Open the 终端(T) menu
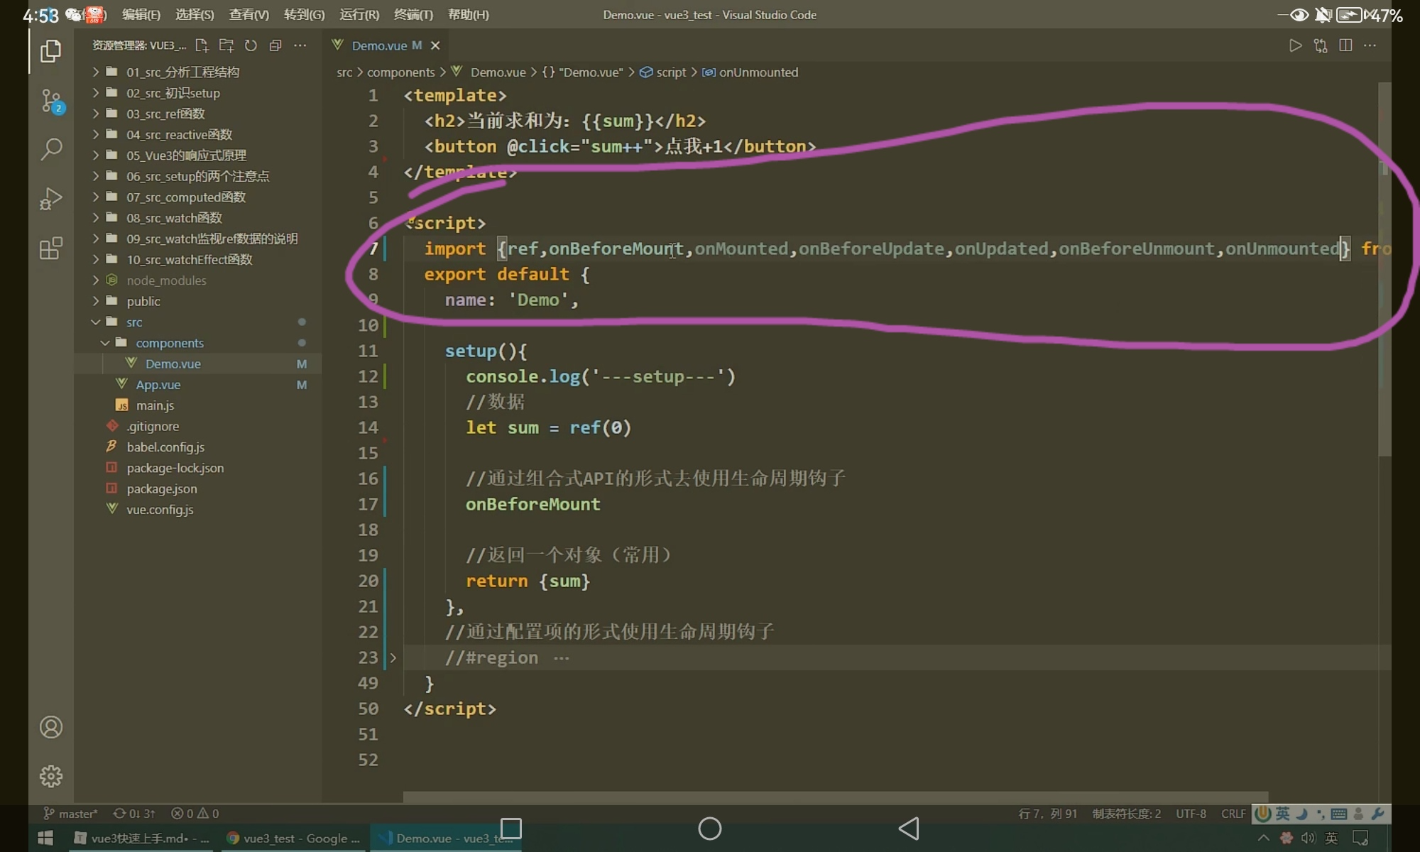 click(x=413, y=14)
